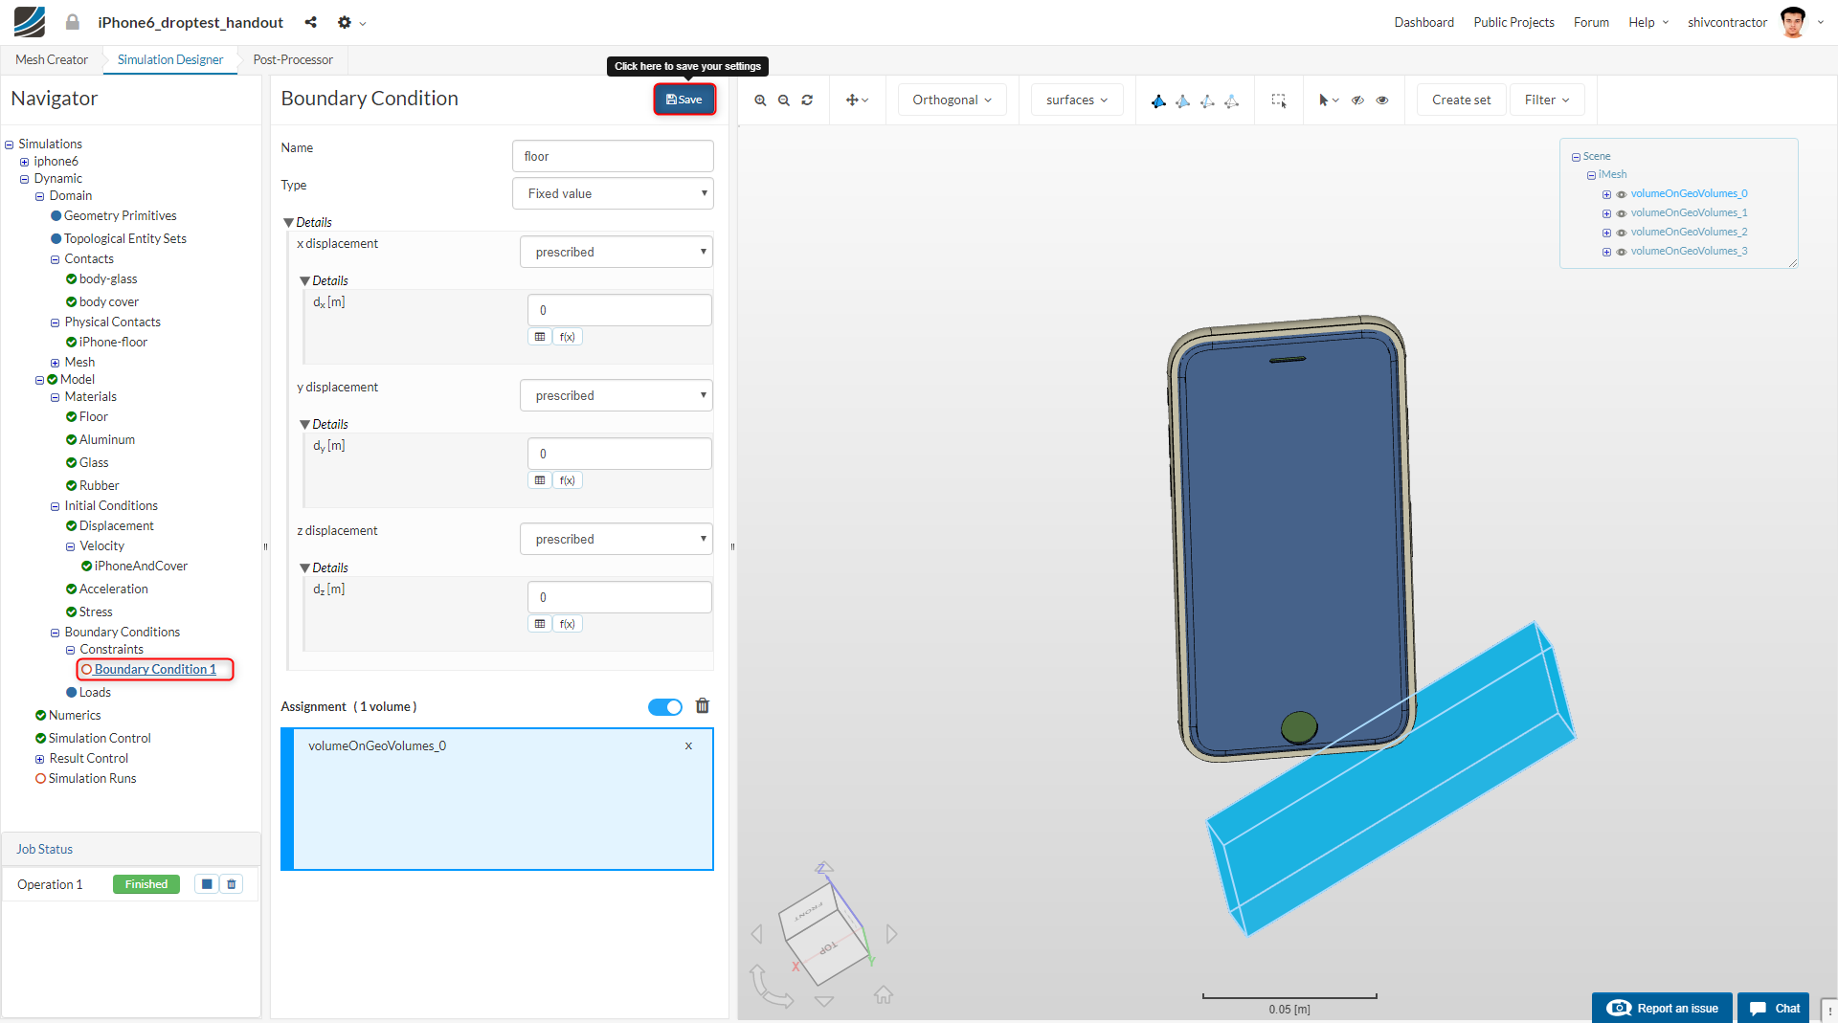
Task: Open the y displacement prescribed dropdown
Action: coord(616,395)
